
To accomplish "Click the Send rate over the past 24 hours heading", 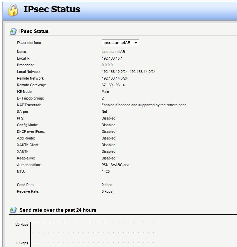I will [x=58, y=210].
